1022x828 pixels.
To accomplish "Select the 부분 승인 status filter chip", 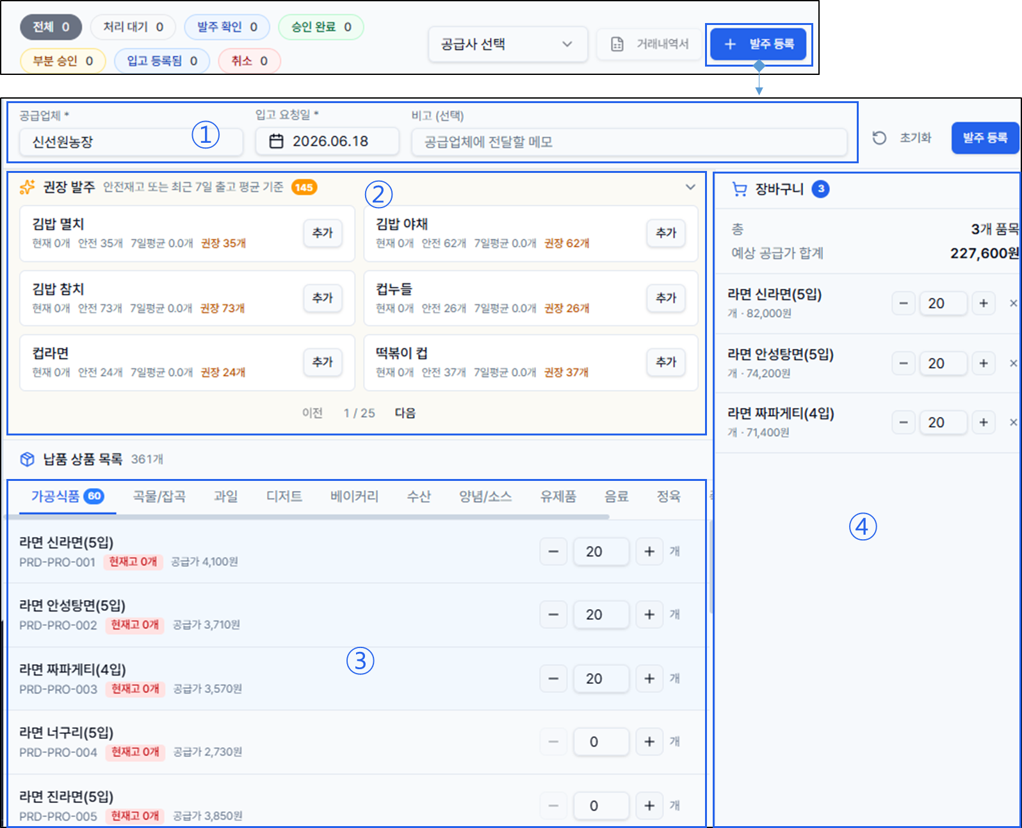I will pos(63,61).
